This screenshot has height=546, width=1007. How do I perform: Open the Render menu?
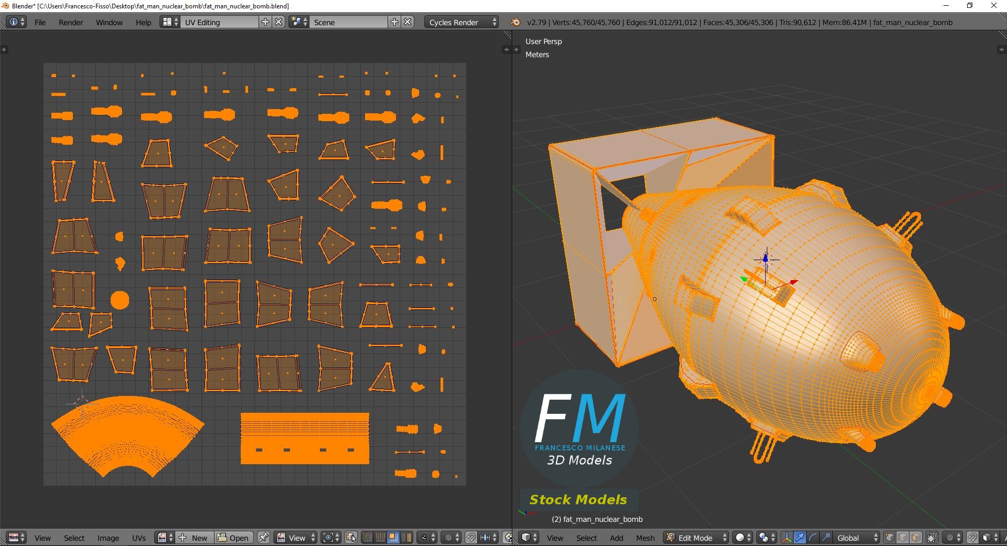[71, 22]
